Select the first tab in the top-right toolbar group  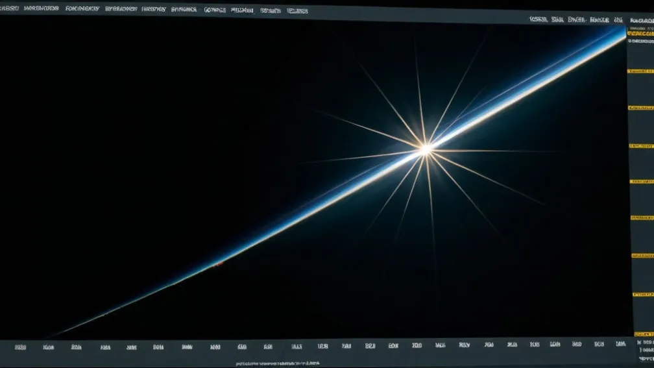(x=538, y=19)
